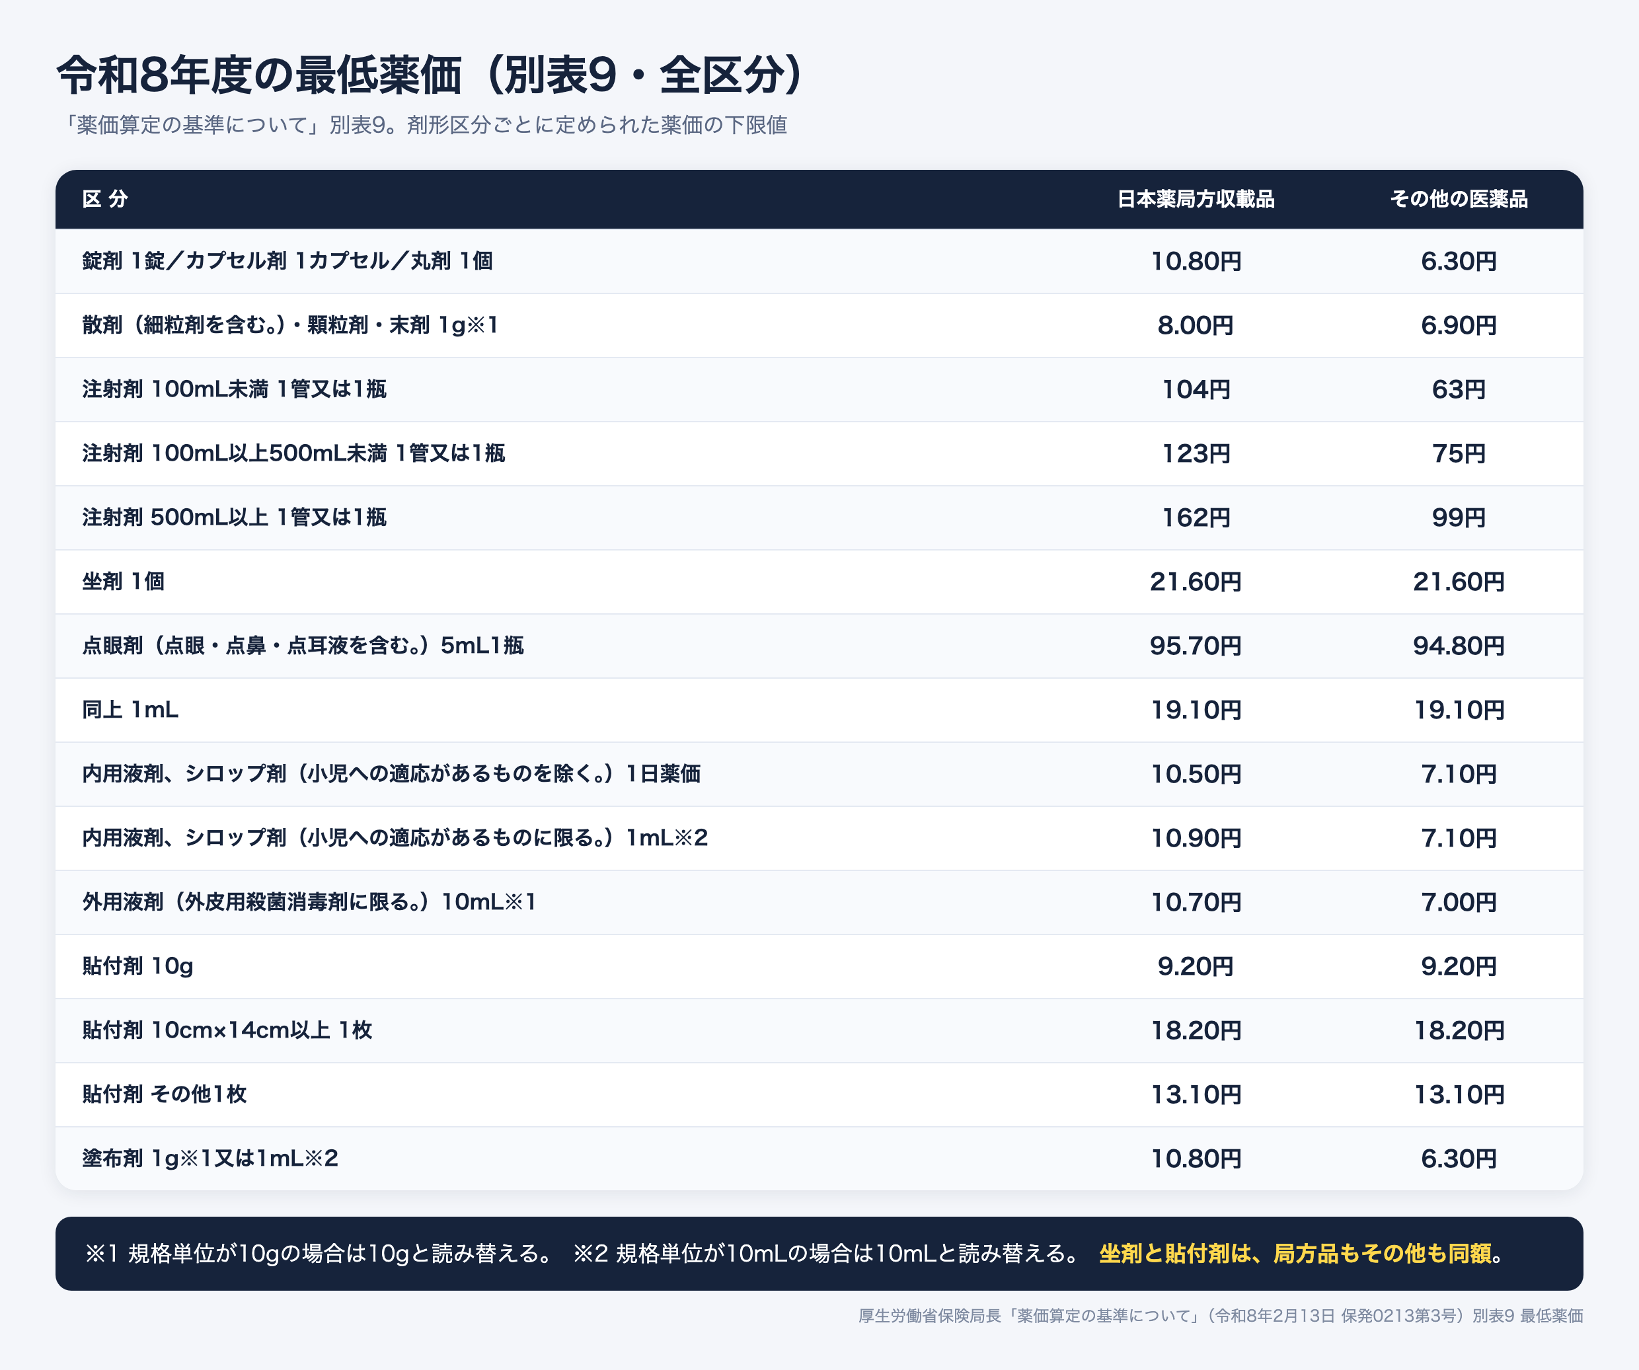Click the 94.80円 value
1639x1370 pixels.
[1459, 645]
